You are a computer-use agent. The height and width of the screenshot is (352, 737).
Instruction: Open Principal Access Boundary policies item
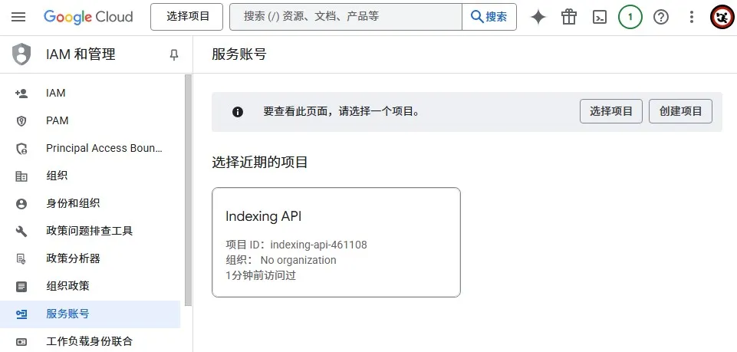pos(90,149)
